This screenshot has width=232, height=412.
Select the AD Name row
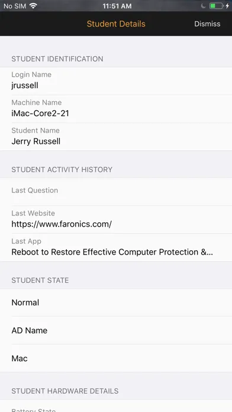click(116, 330)
